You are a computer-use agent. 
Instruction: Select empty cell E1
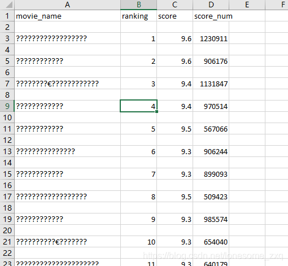(x=247, y=16)
